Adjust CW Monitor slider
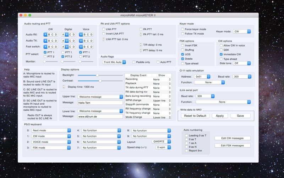Viewport: 284px width, 178px height. 44,62
